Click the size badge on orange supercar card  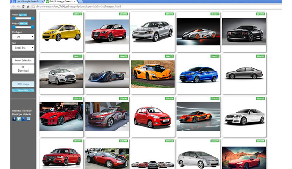(x=169, y=56)
